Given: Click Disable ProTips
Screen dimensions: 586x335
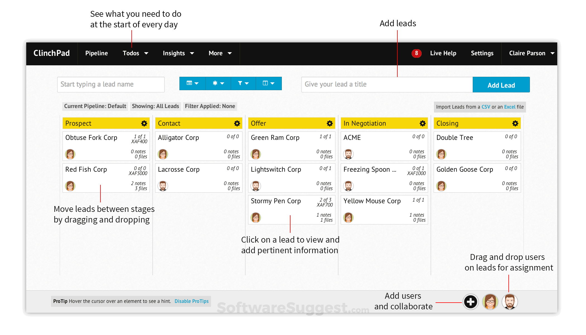Looking at the screenshot, I should 191,301.
